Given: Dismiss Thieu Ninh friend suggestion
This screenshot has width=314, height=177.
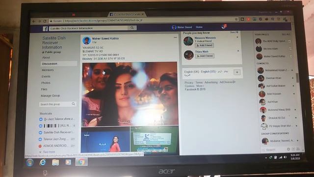Looking at the screenshot, I should [238, 51].
